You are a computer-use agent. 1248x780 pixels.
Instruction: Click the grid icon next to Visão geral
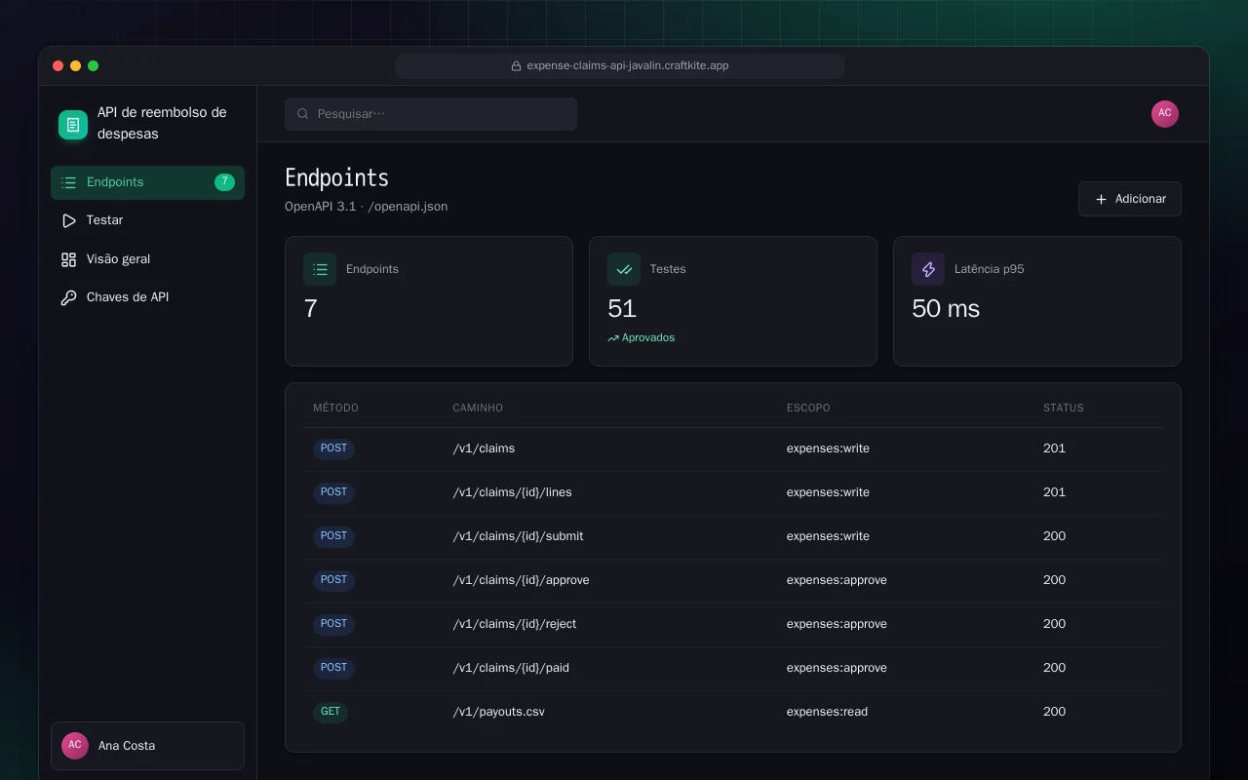[68, 259]
